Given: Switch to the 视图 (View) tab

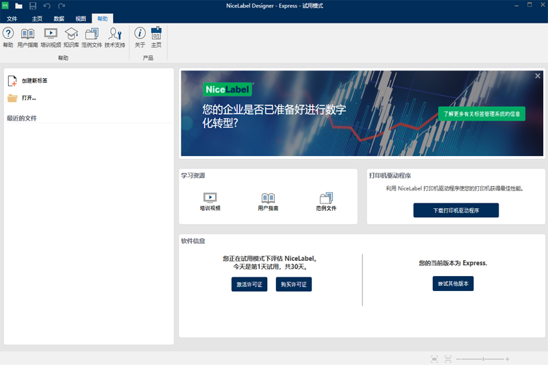Looking at the screenshot, I should 81,18.
